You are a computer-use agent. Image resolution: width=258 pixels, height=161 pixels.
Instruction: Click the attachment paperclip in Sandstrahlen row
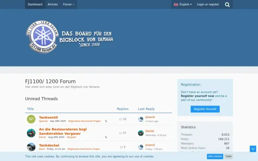(106, 137)
